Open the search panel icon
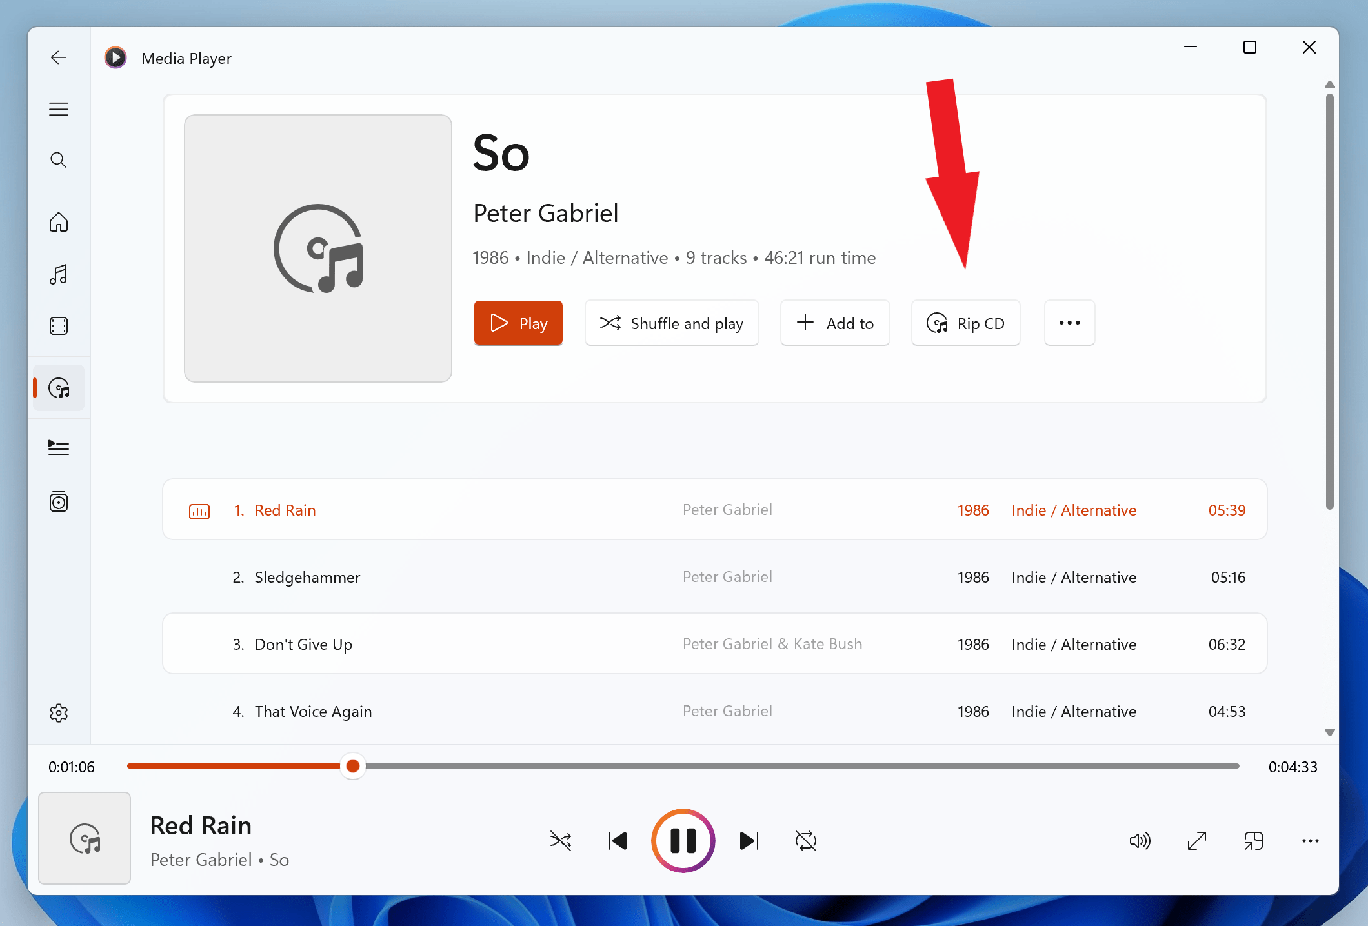This screenshot has width=1368, height=926. 59,160
